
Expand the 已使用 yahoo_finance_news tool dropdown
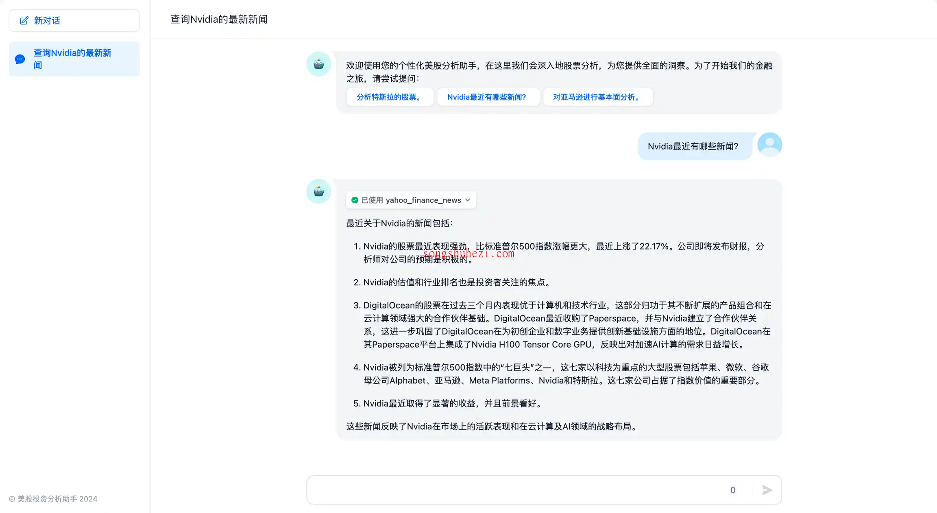click(411, 200)
